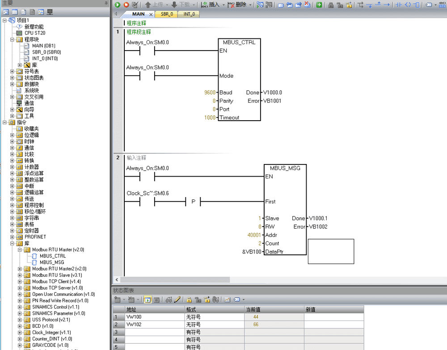
Task: Collapse the 程序块 folder in the tree
Action: (x=12, y=39)
